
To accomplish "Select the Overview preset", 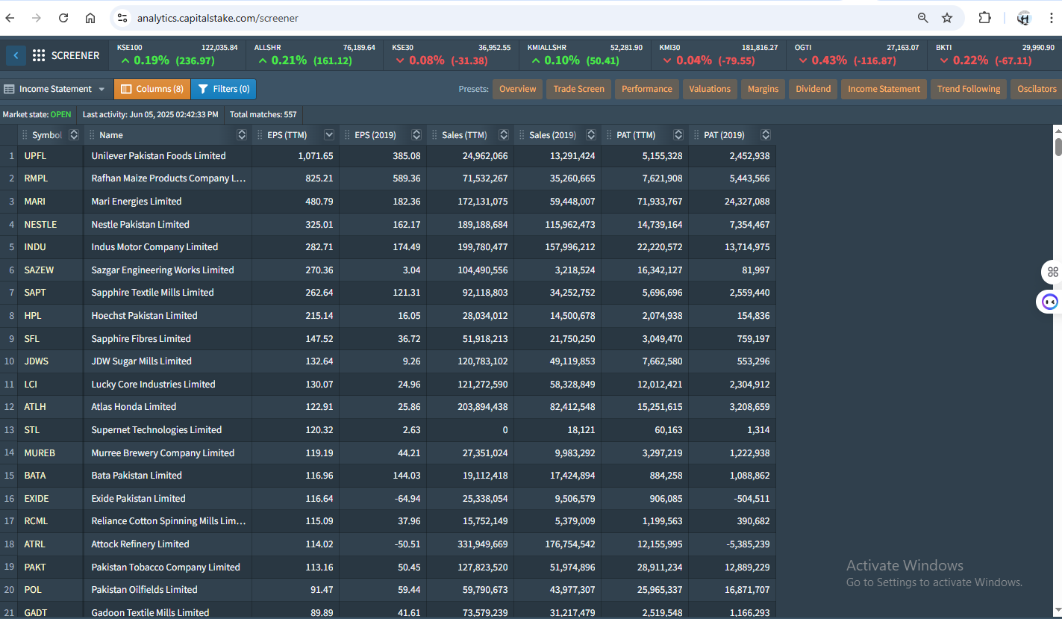I will pyautogui.click(x=517, y=89).
